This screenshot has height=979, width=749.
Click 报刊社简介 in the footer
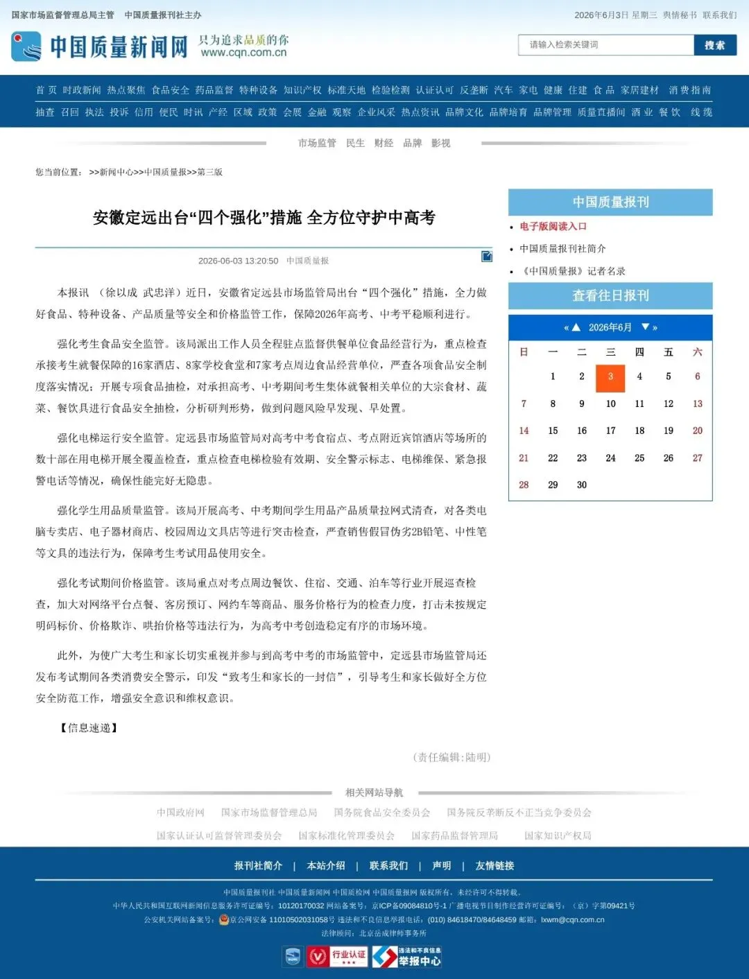tap(258, 865)
